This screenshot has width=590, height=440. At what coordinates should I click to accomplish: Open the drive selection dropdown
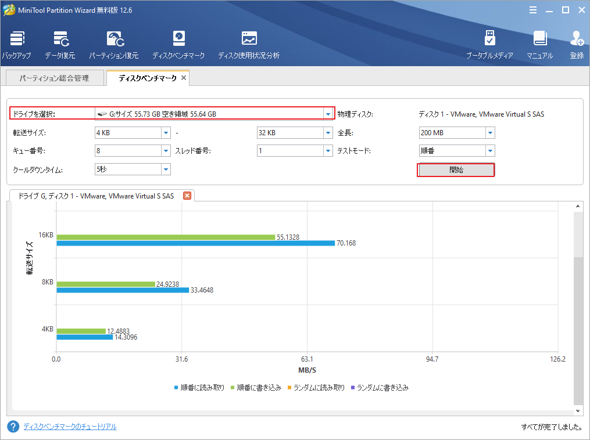point(328,113)
